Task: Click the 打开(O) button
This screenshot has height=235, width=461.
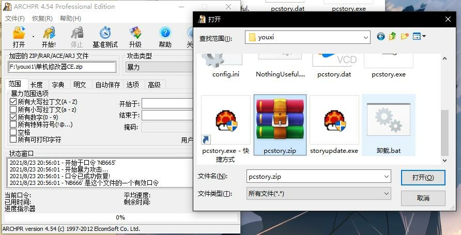Action: [423, 178]
